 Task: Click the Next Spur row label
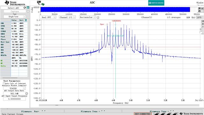tap(5, 42)
